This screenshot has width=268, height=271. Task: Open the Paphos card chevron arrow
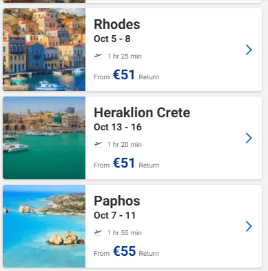pos(249,226)
